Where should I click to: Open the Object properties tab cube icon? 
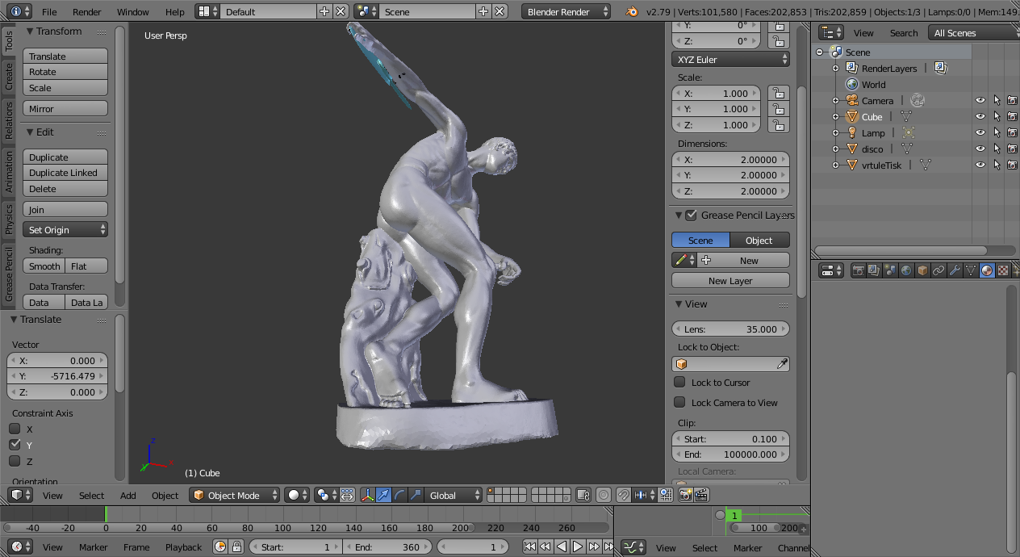click(922, 271)
